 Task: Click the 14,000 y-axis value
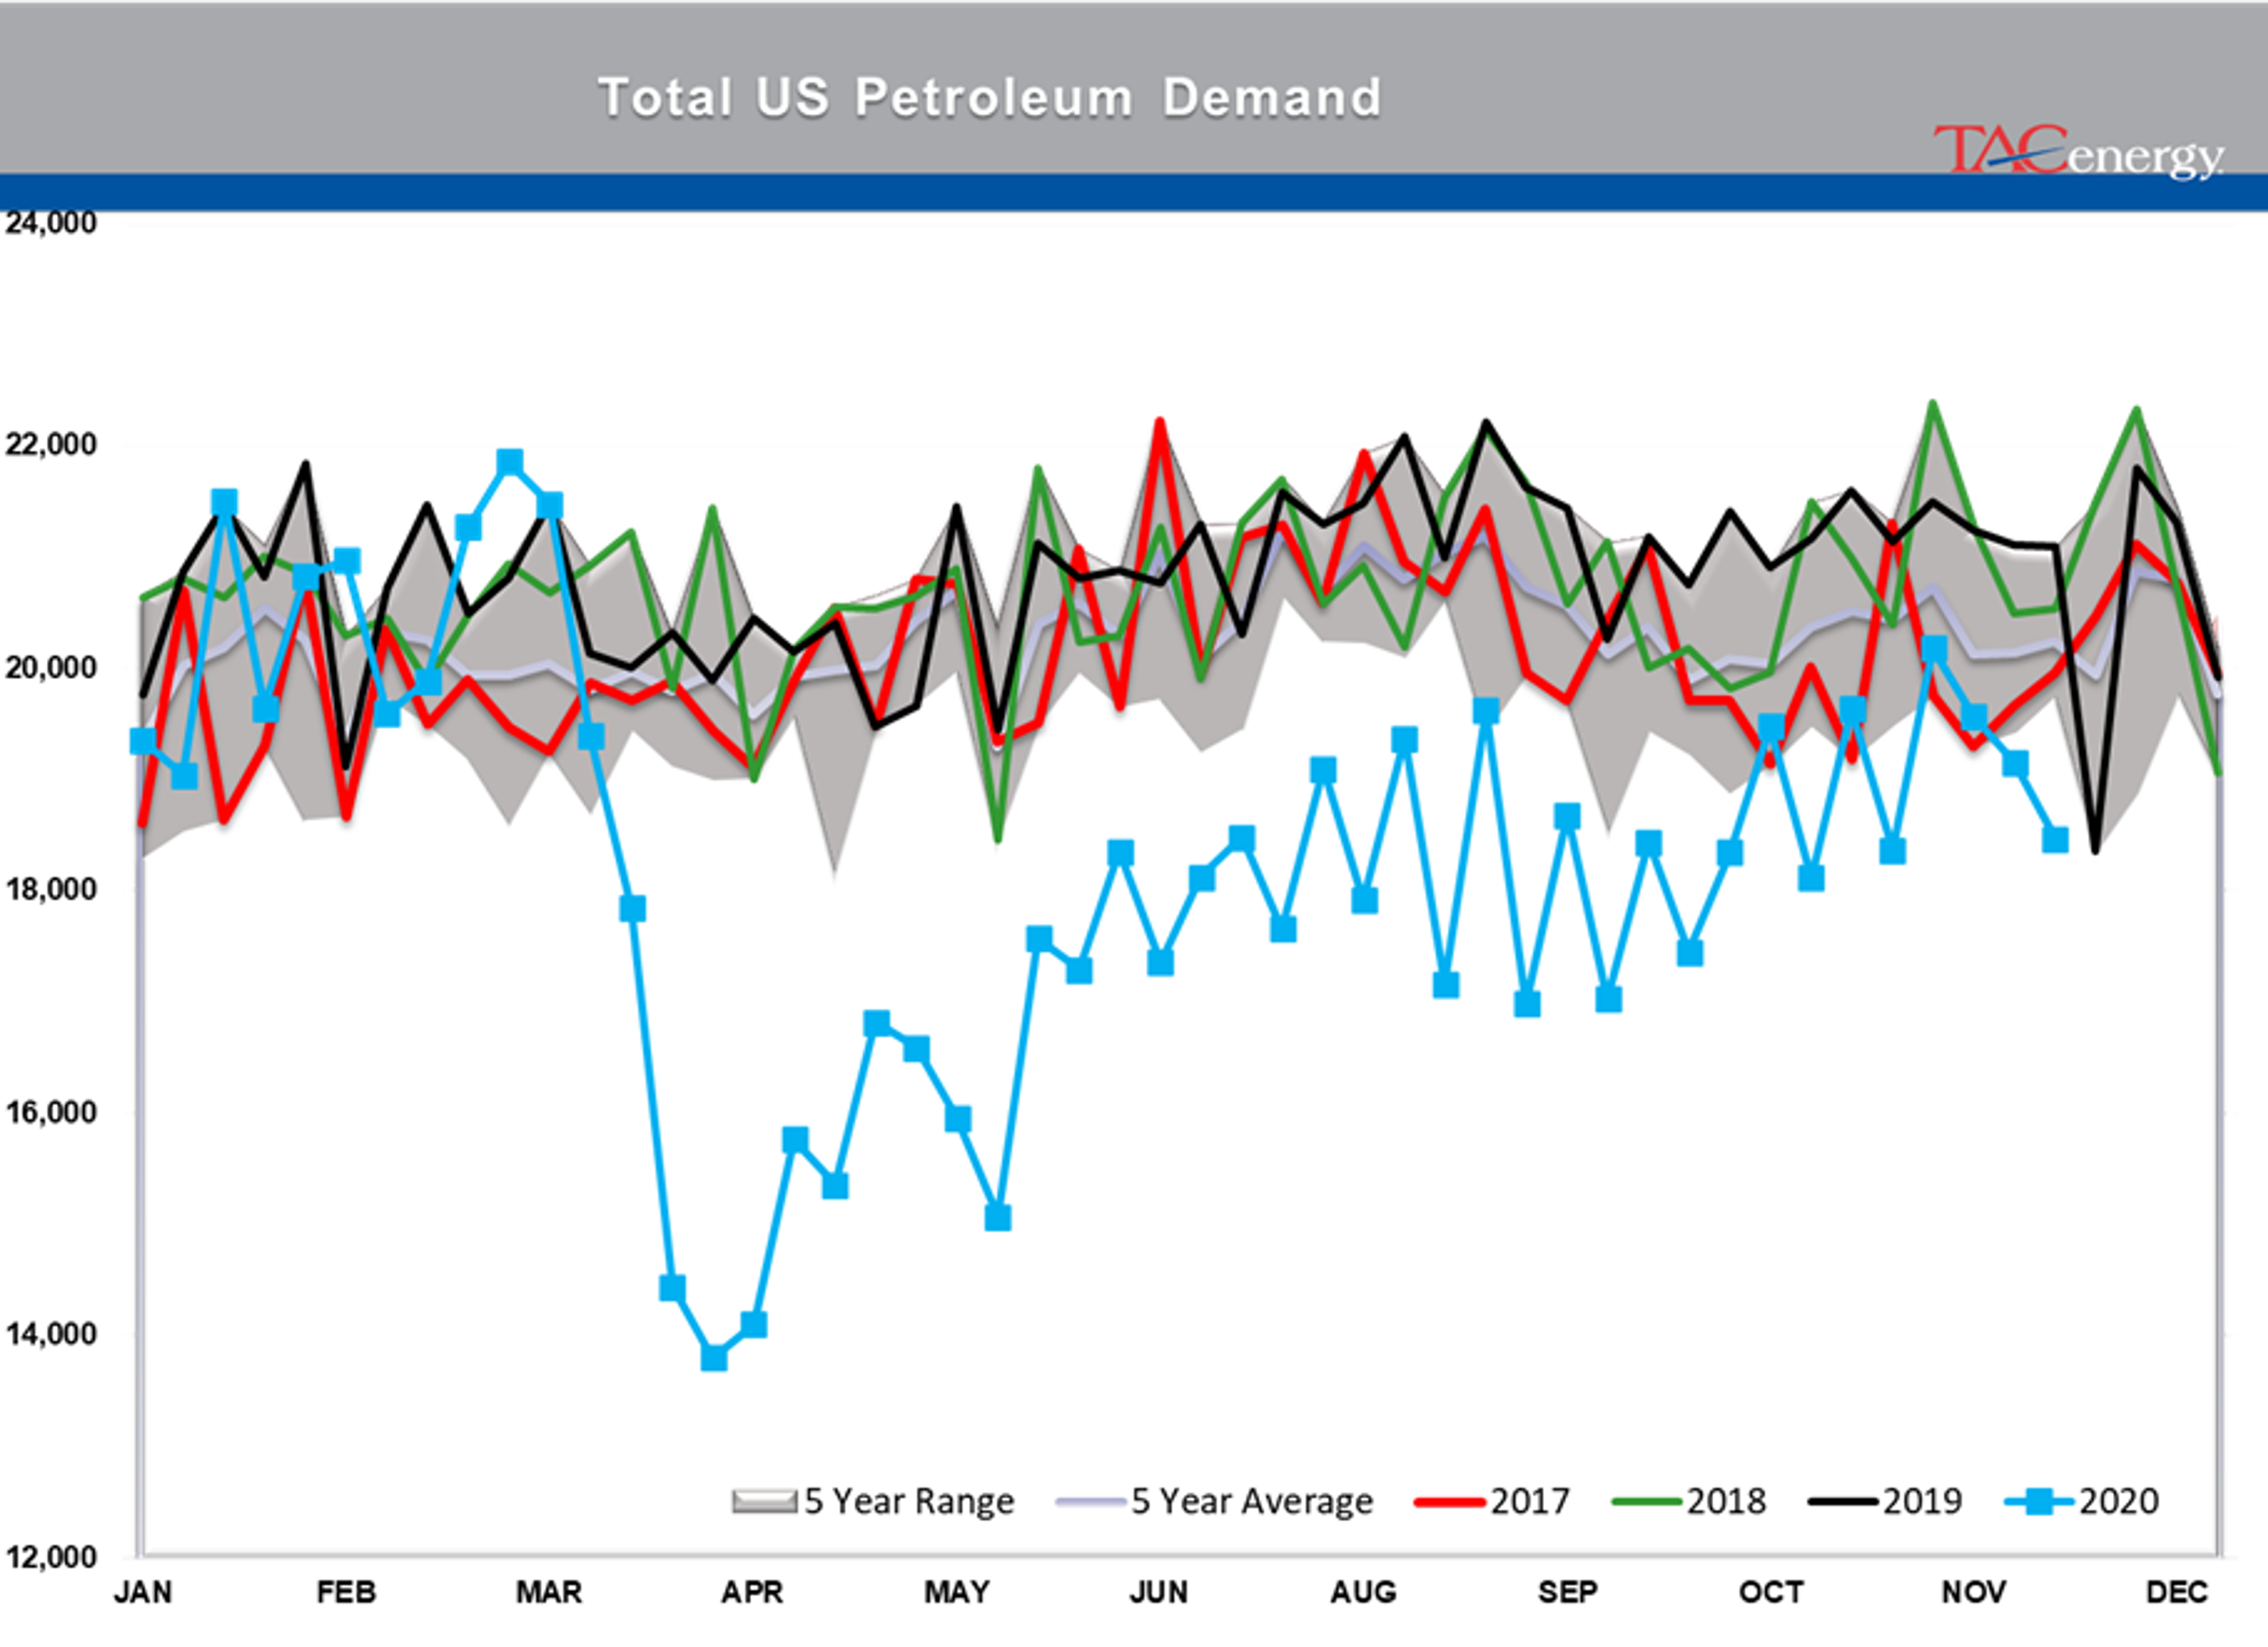[51, 1334]
